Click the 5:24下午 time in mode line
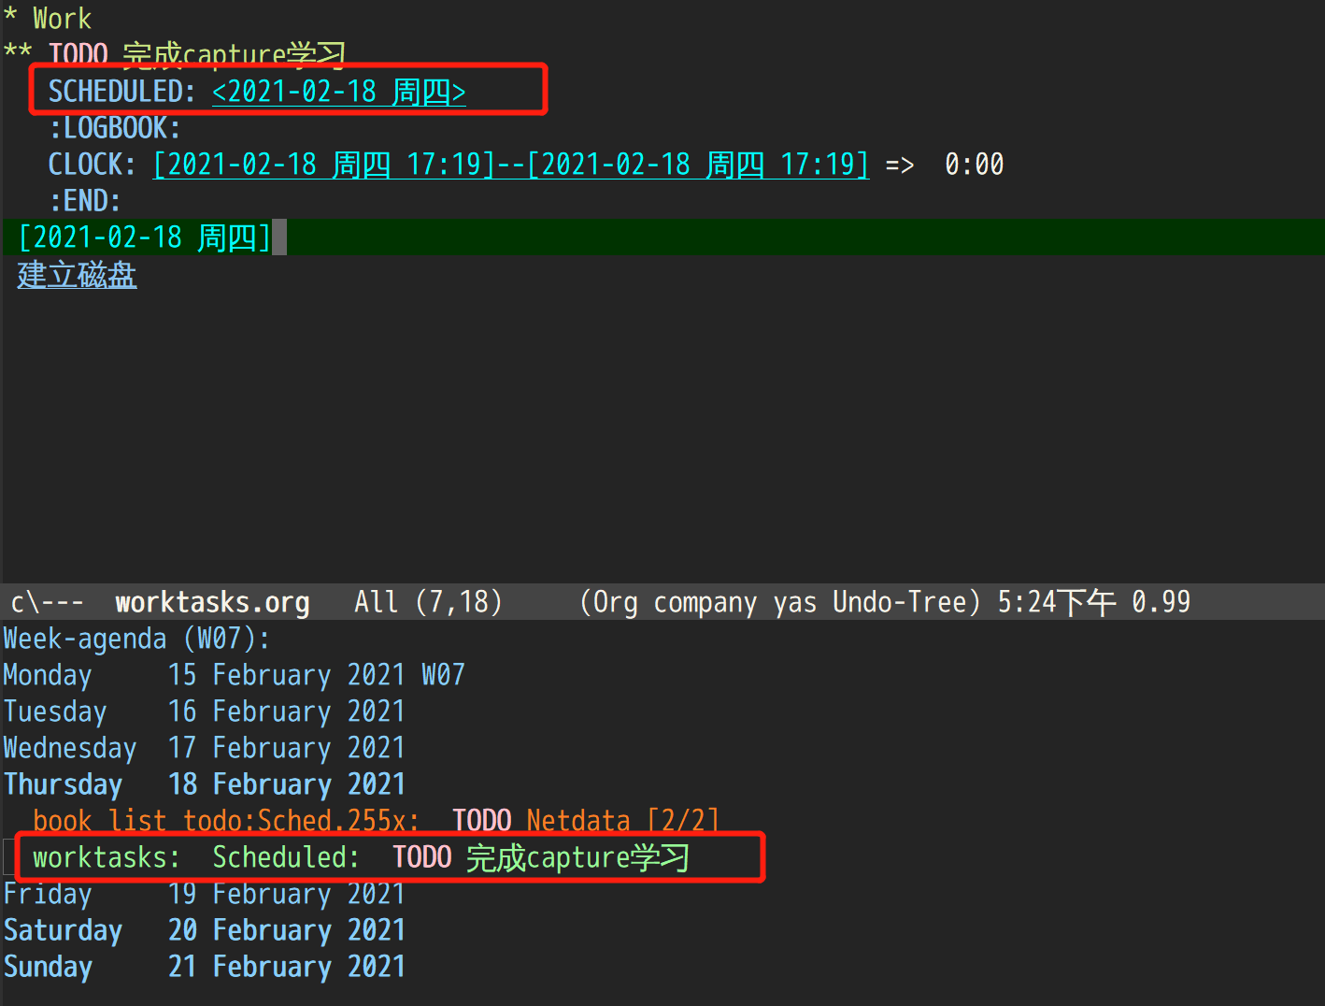 (x=1057, y=602)
